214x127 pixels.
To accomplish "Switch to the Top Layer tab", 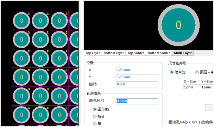I will pyautogui.click(x=92, y=53).
